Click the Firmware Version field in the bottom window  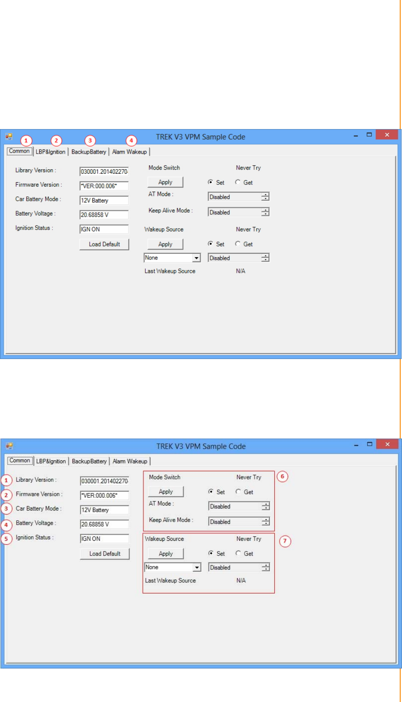pos(105,495)
